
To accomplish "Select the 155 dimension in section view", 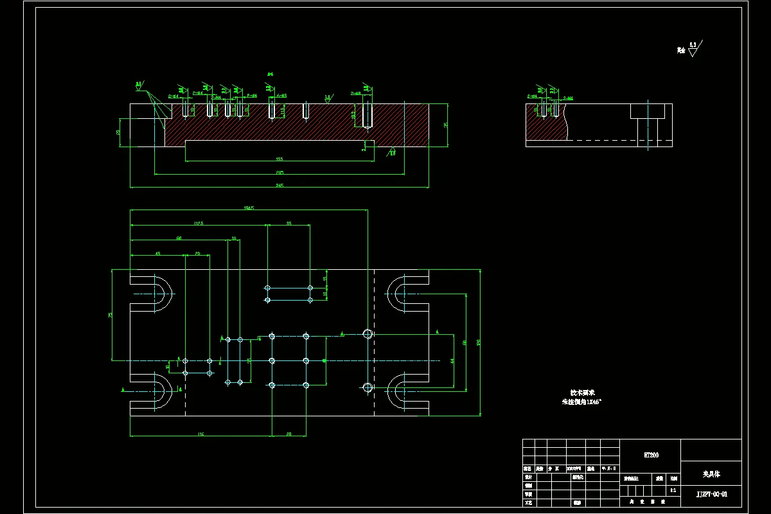I will (x=279, y=159).
